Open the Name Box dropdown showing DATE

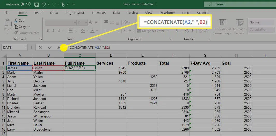coord(25,47)
